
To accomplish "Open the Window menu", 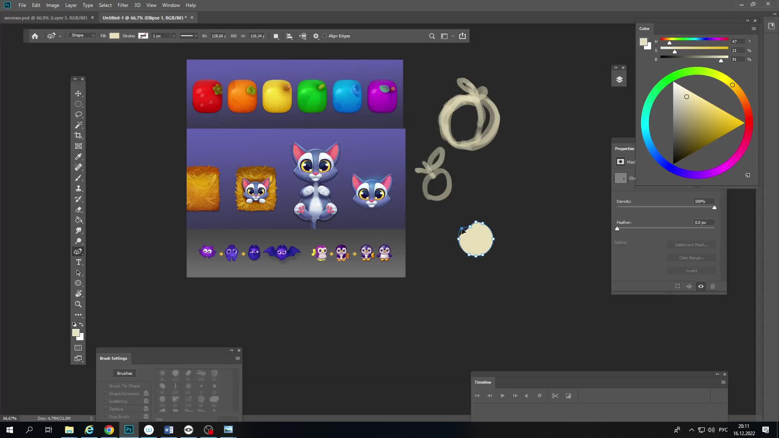I will (x=171, y=5).
